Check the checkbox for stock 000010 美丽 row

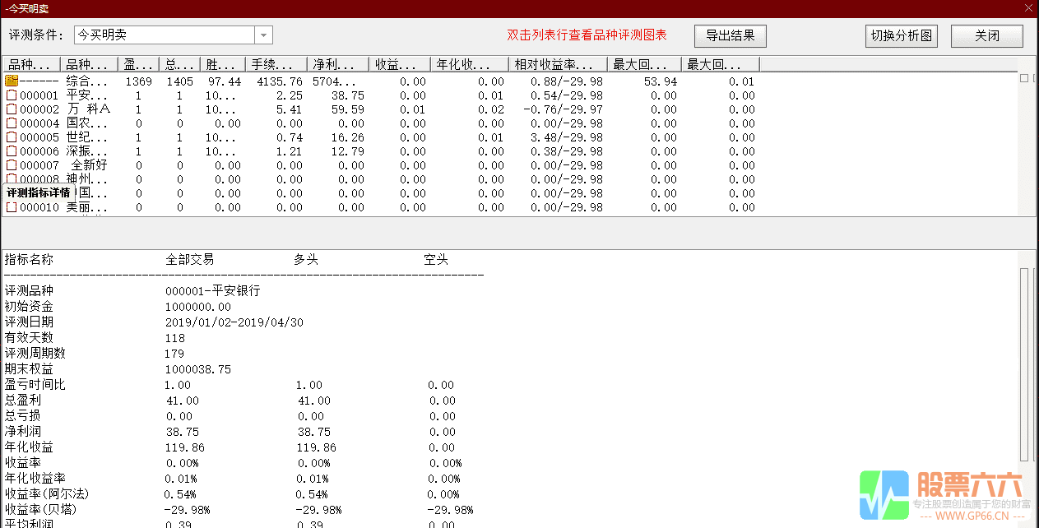coord(12,206)
